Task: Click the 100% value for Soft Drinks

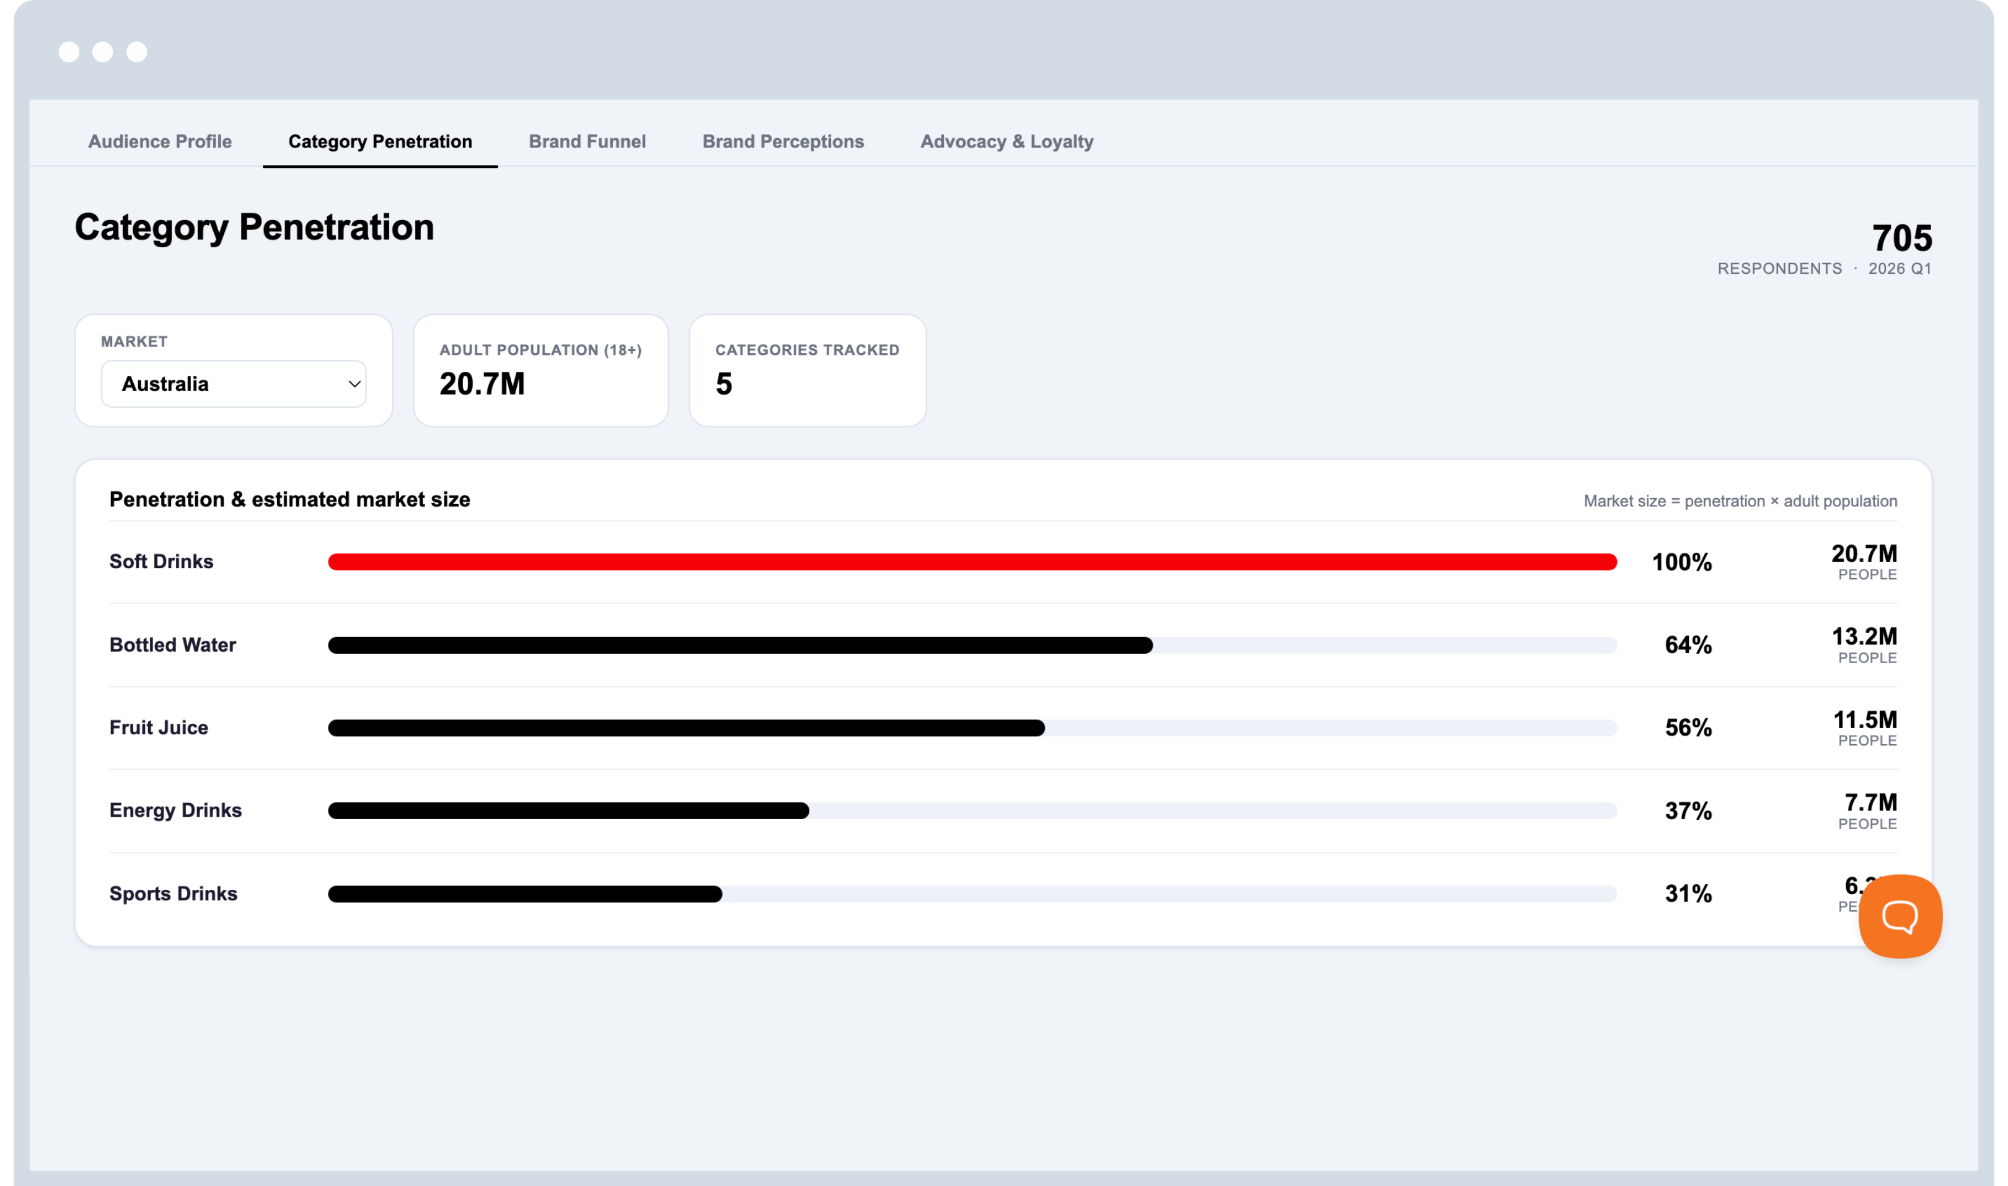Action: (1681, 562)
